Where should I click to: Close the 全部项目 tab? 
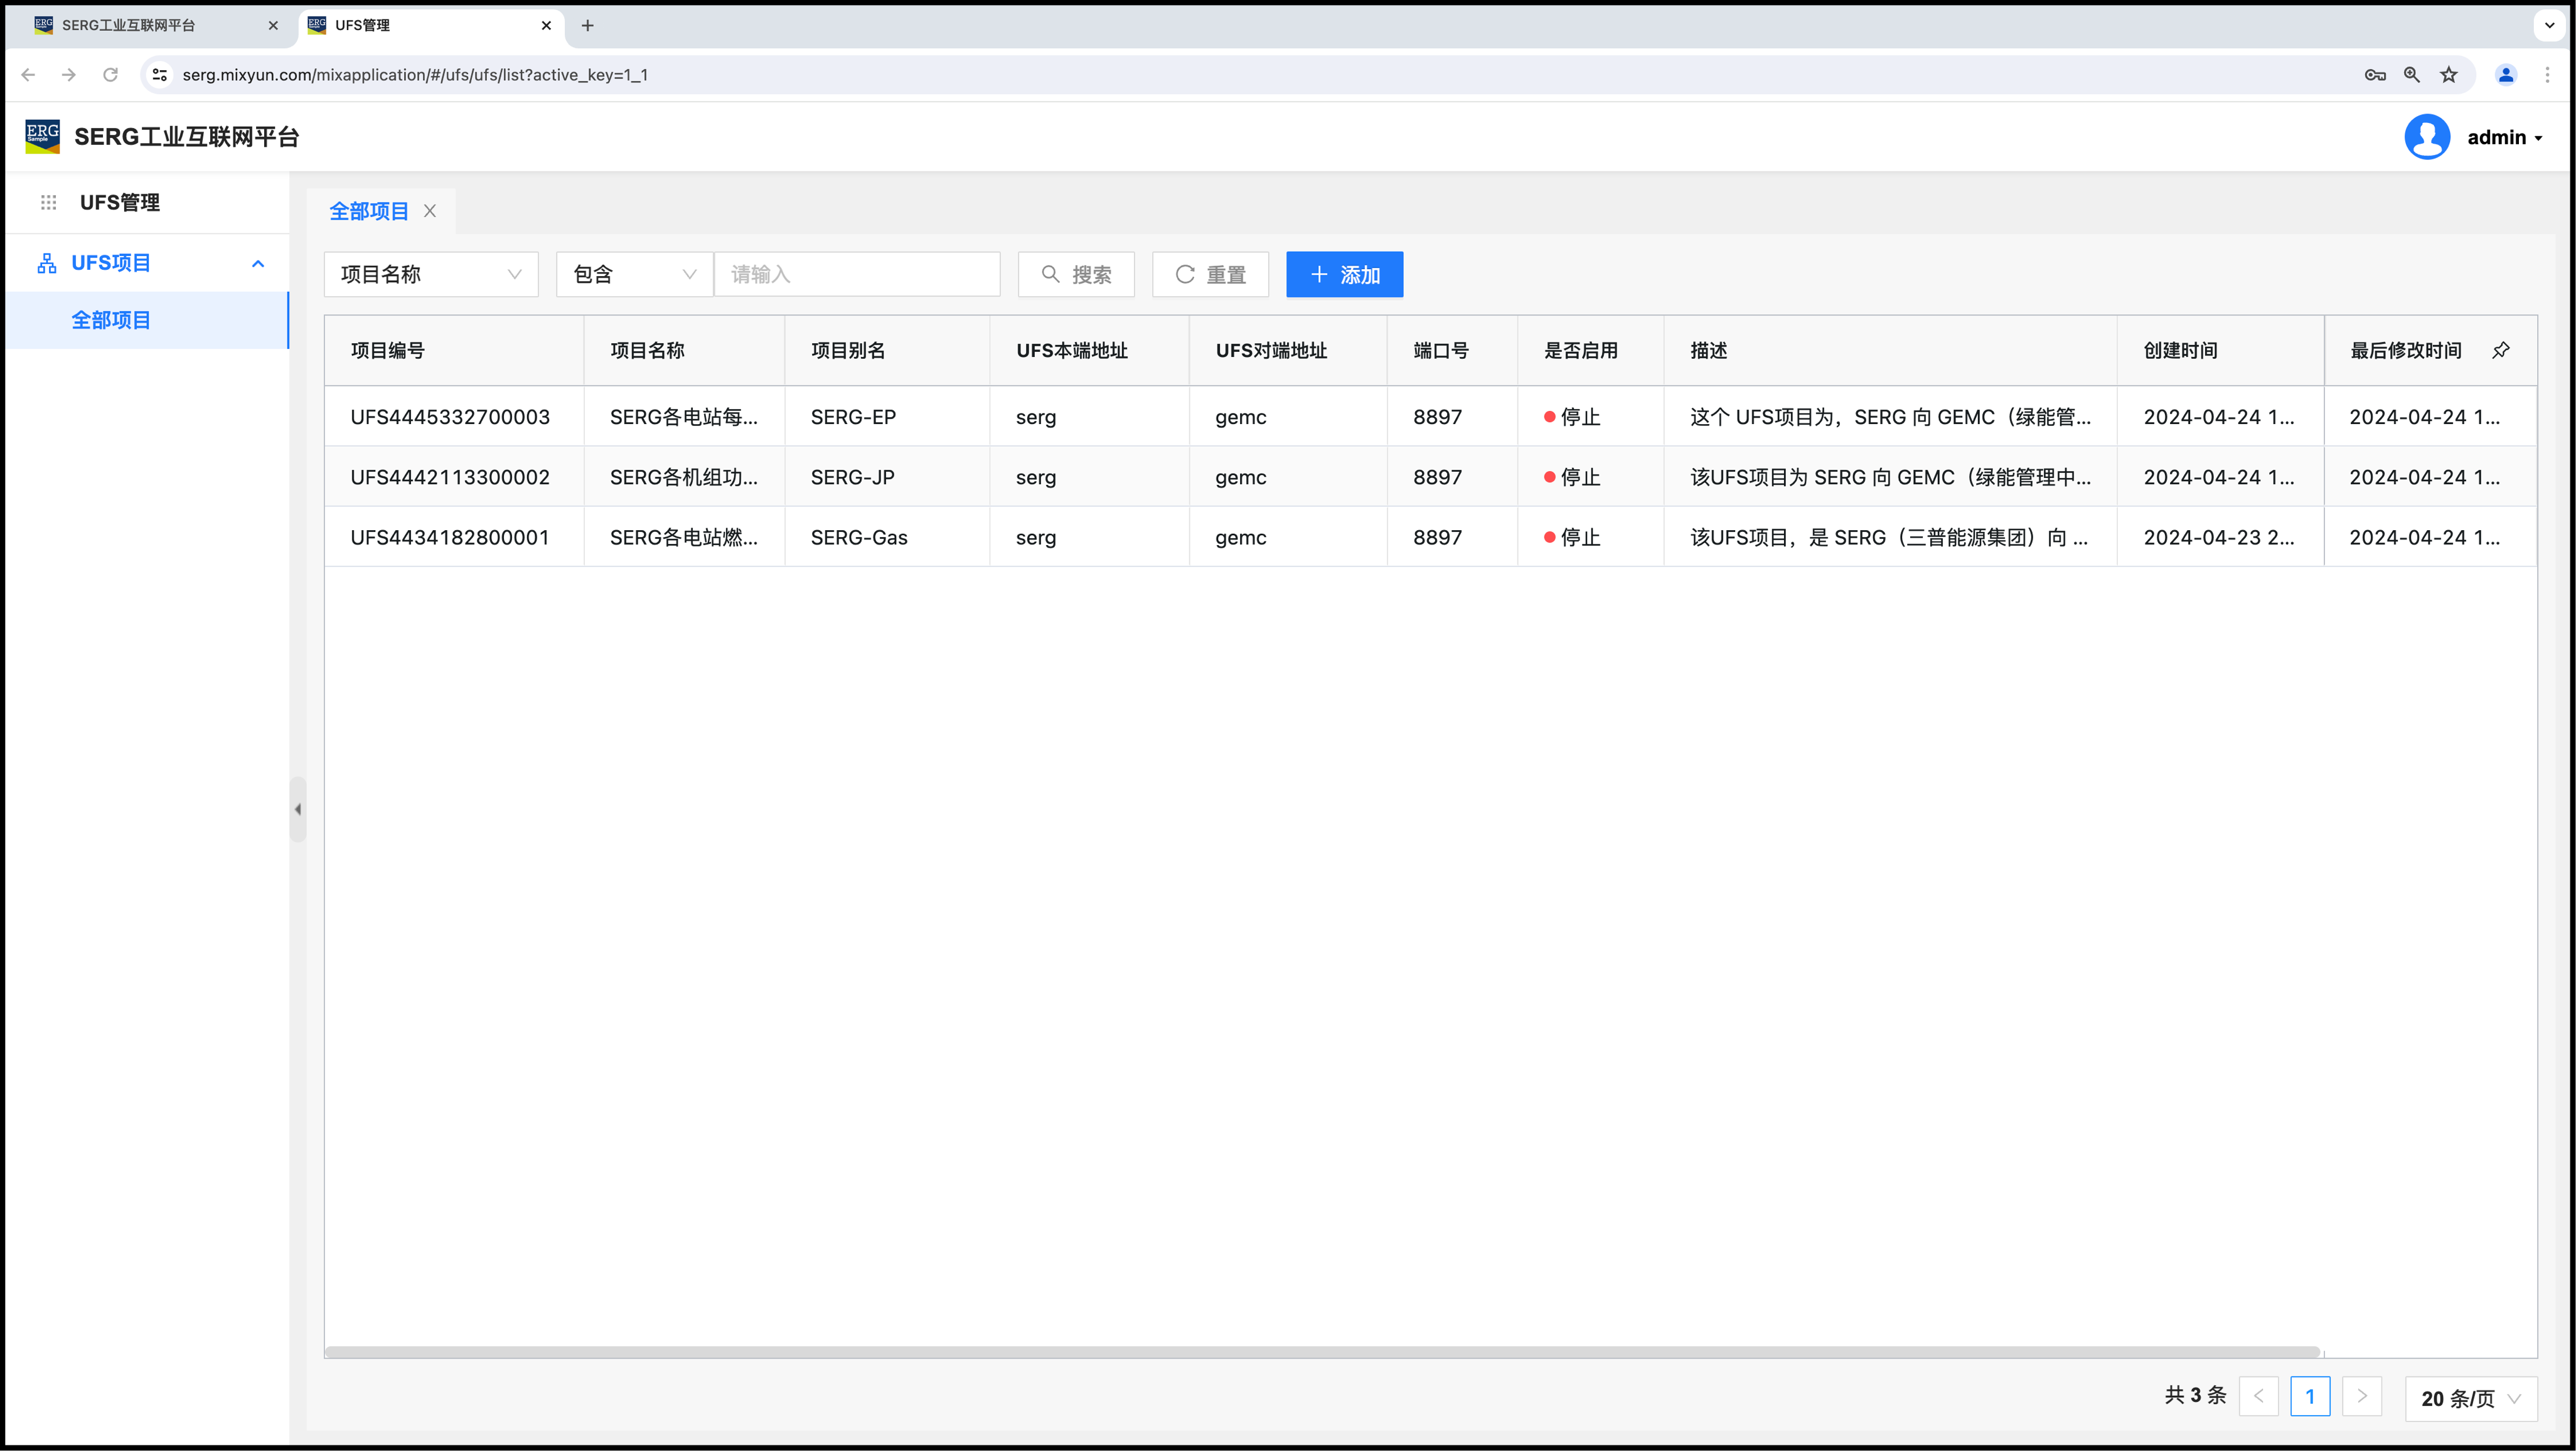(x=430, y=211)
